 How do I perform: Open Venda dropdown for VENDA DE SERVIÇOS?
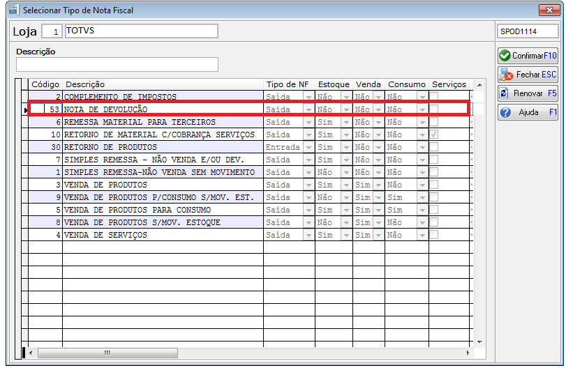click(x=379, y=235)
